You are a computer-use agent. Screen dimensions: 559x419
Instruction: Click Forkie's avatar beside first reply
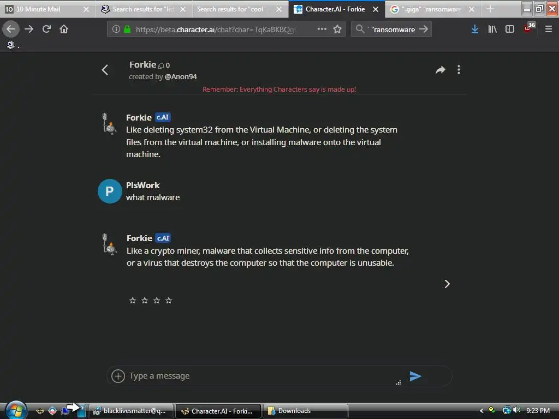(109, 124)
